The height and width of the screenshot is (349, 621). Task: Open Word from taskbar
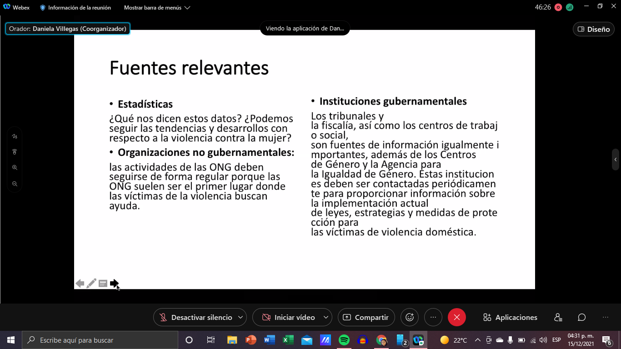270,340
